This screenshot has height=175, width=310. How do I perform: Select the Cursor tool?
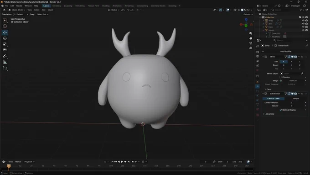[x=5, y=26]
